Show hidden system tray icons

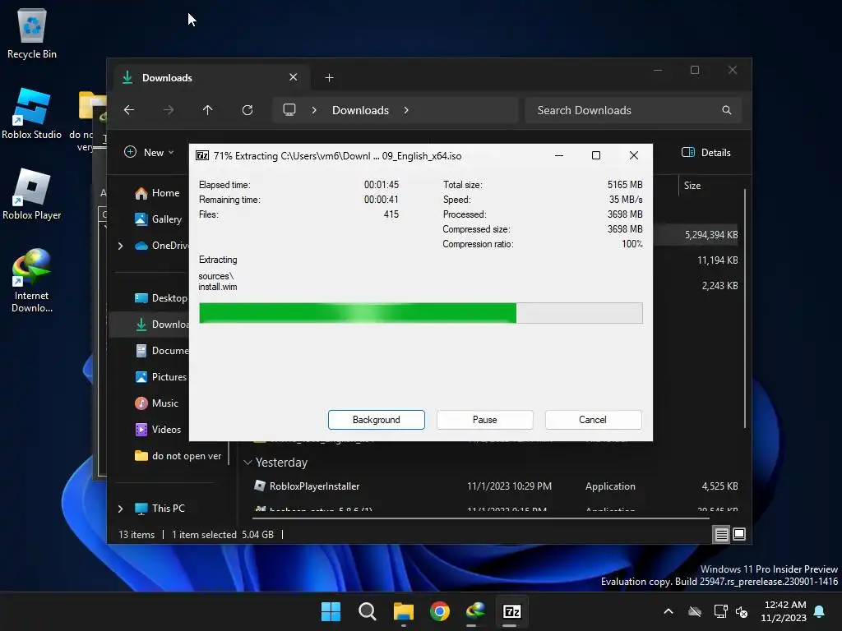click(x=669, y=611)
